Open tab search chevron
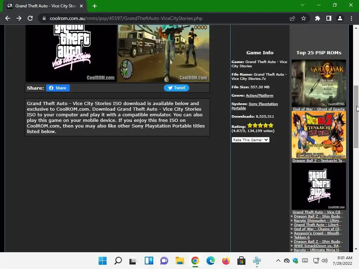The image size is (359, 269). coord(303,5)
